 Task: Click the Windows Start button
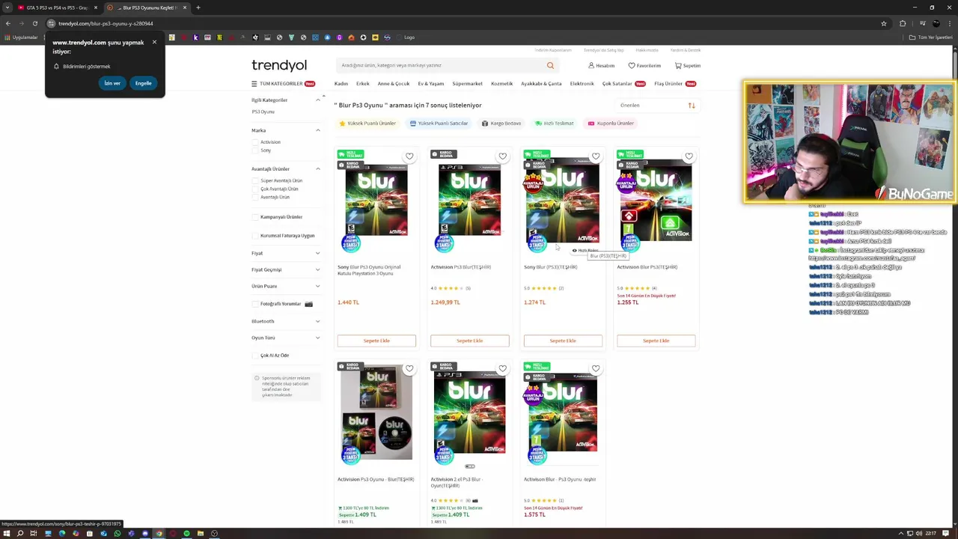pyautogui.click(x=6, y=534)
